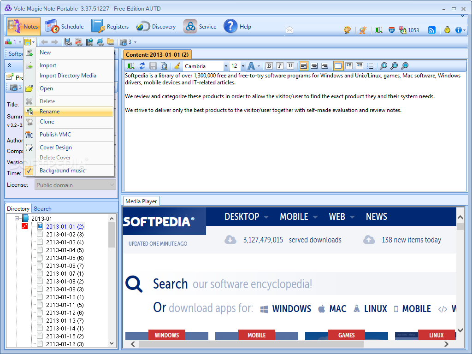Open the Help section
The image size is (472, 354).
point(237,26)
